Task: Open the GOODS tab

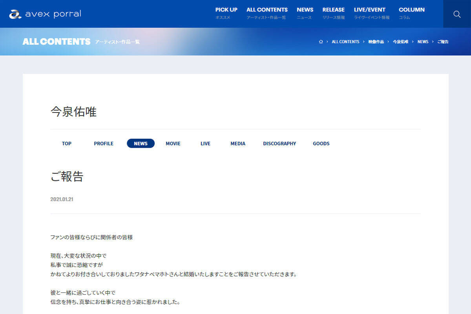Action: tap(321, 143)
